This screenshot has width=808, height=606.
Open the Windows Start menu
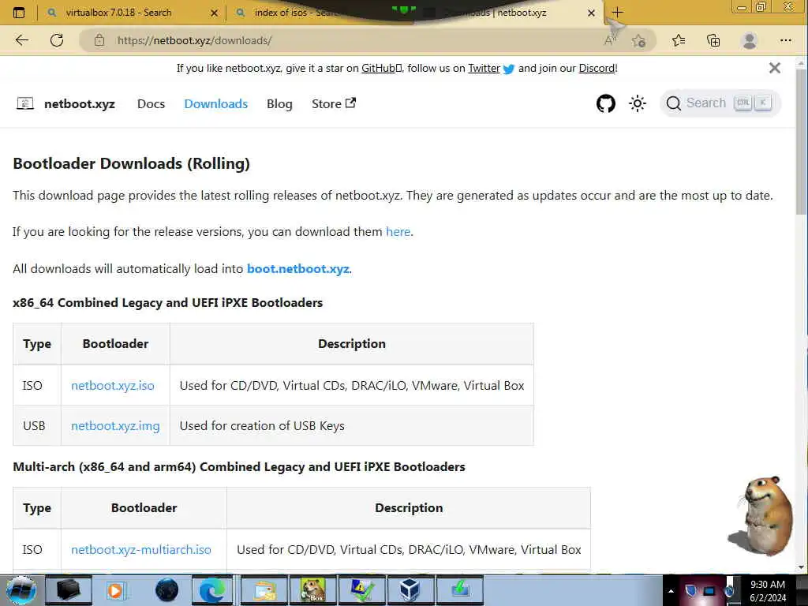(21, 590)
